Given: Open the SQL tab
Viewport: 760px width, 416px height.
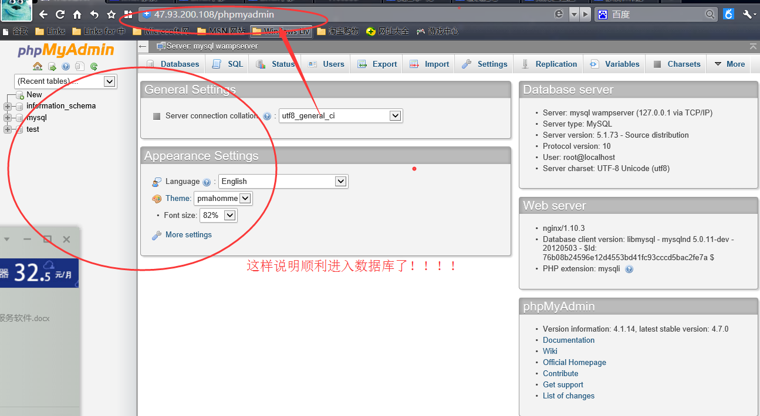Looking at the screenshot, I should click(228, 64).
